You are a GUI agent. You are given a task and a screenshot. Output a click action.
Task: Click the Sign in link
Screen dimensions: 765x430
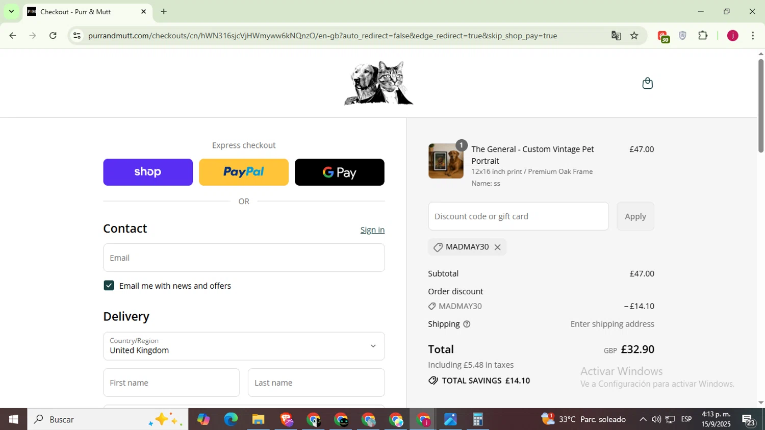tap(372, 230)
